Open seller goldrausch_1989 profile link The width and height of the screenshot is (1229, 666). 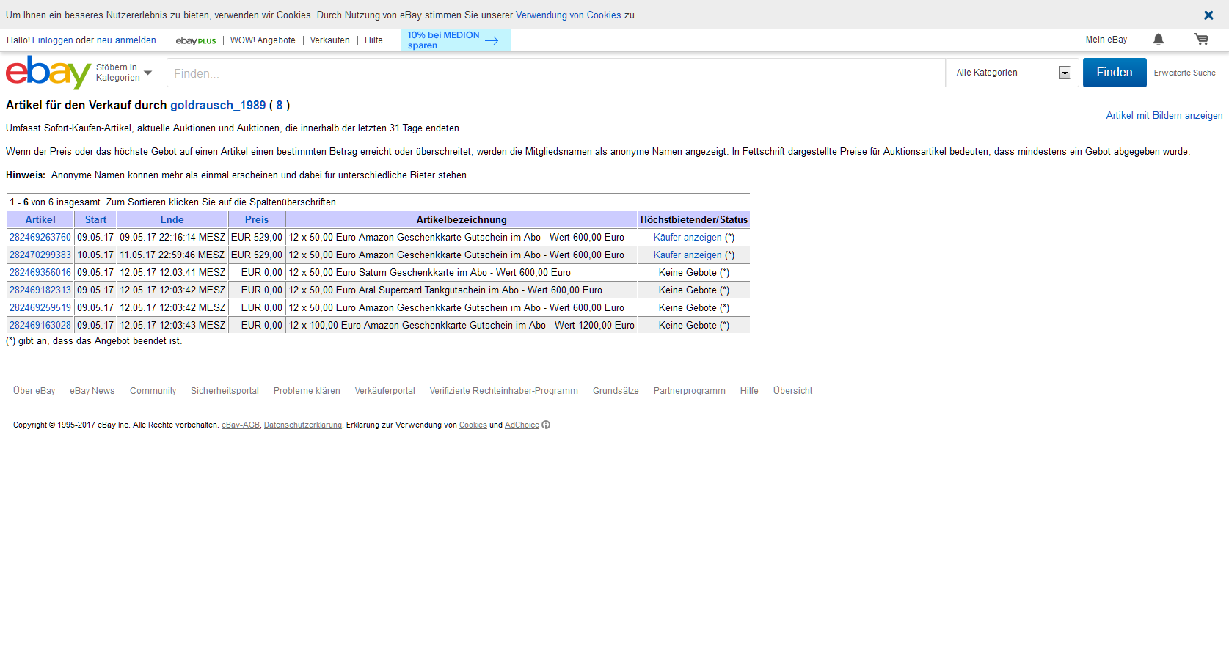pyautogui.click(x=218, y=106)
